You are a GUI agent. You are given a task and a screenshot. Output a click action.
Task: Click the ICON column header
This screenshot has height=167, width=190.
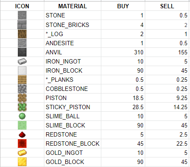pyautogui.click(x=22, y=6)
